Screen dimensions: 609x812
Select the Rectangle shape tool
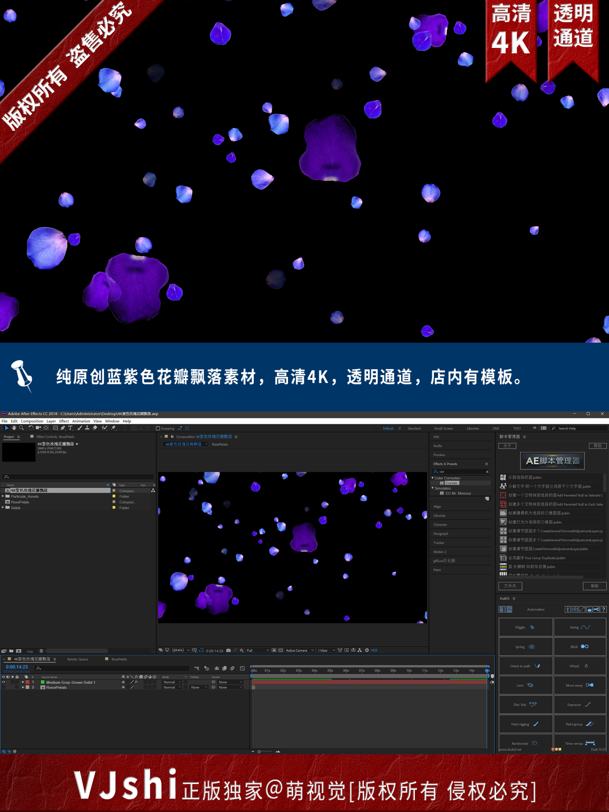tap(55, 428)
